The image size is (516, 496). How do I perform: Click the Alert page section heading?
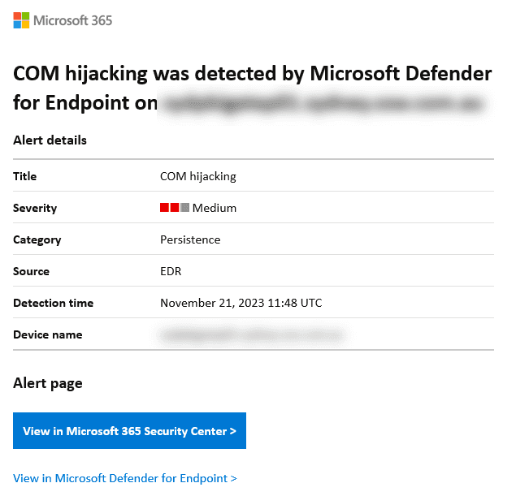point(48,383)
